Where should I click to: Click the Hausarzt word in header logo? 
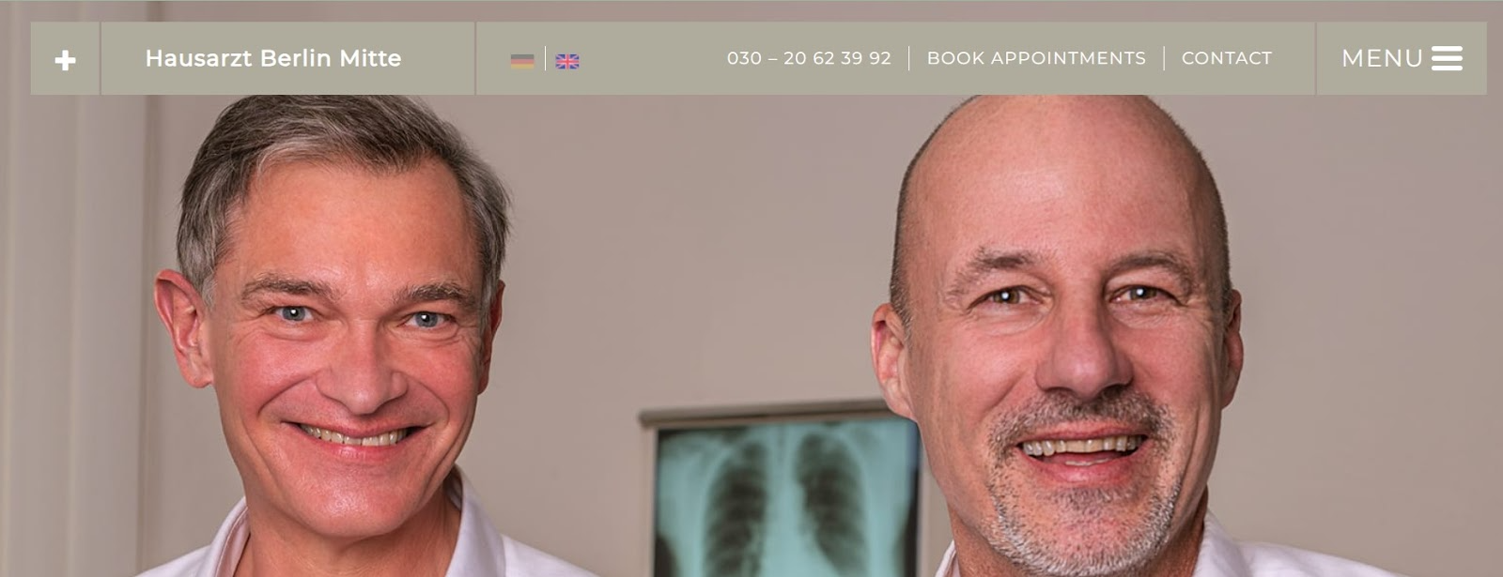199,58
